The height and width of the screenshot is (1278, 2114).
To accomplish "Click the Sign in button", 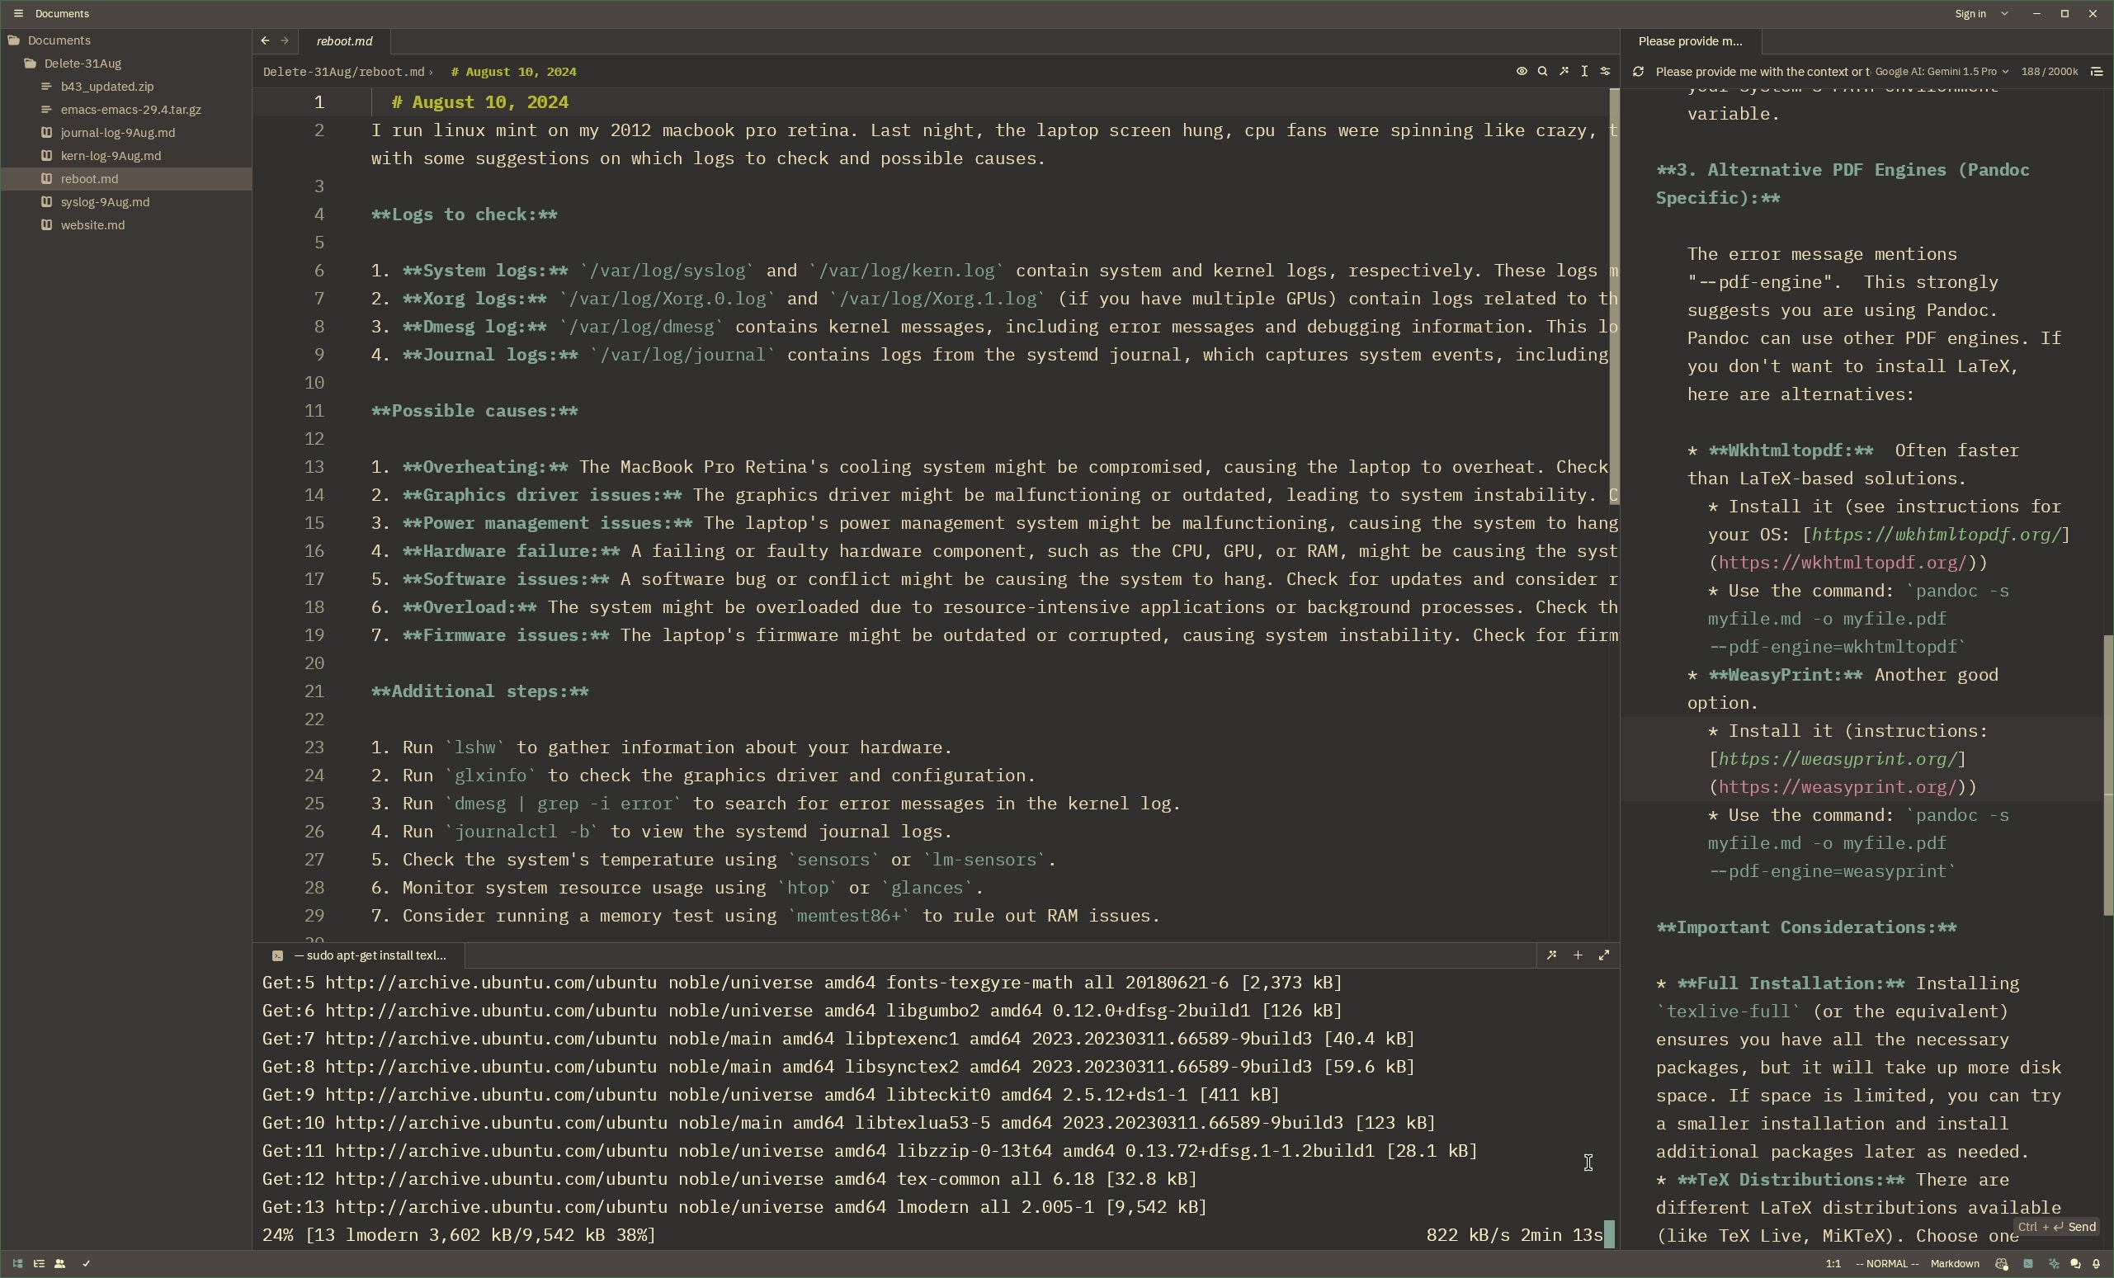I will [x=1970, y=14].
